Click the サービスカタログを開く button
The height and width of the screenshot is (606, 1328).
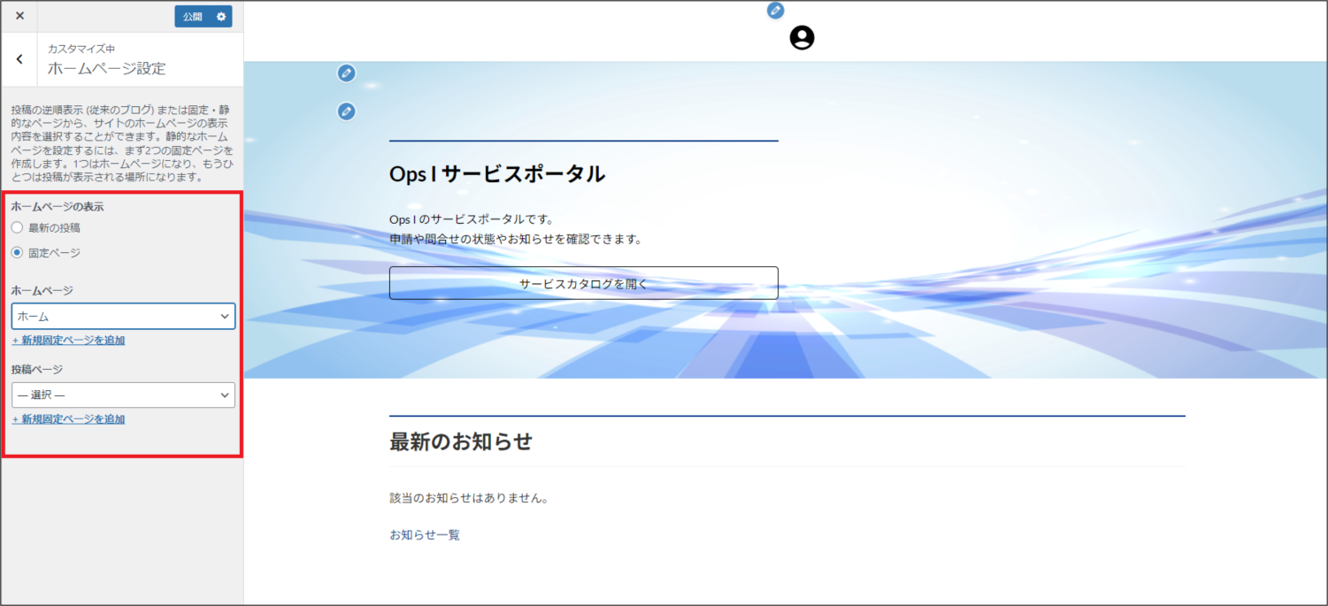click(583, 284)
